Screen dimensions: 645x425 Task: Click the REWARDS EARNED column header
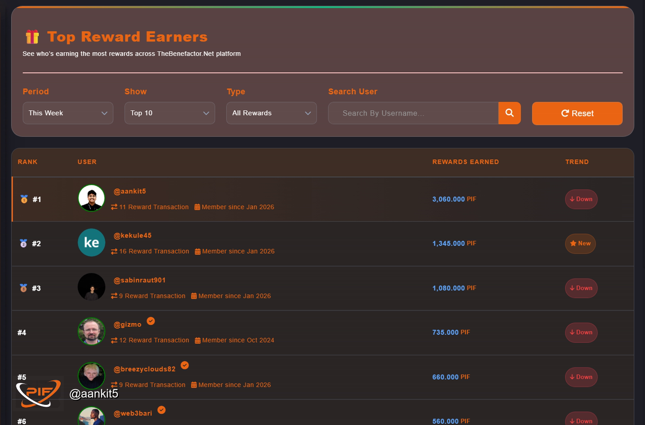coord(466,162)
